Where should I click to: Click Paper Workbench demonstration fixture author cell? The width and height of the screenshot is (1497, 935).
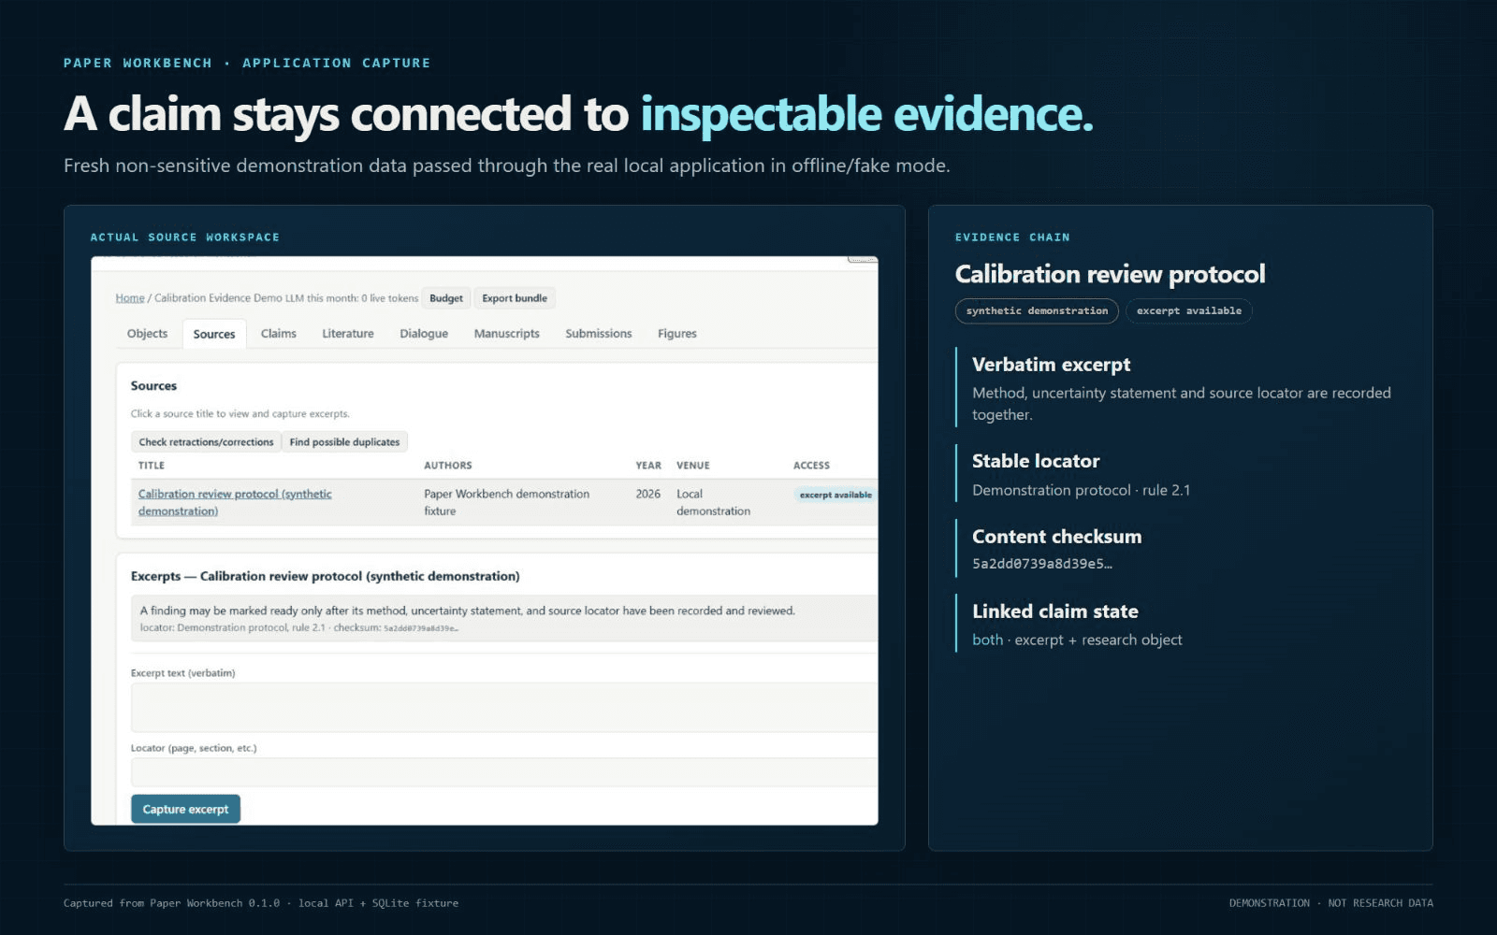point(506,502)
